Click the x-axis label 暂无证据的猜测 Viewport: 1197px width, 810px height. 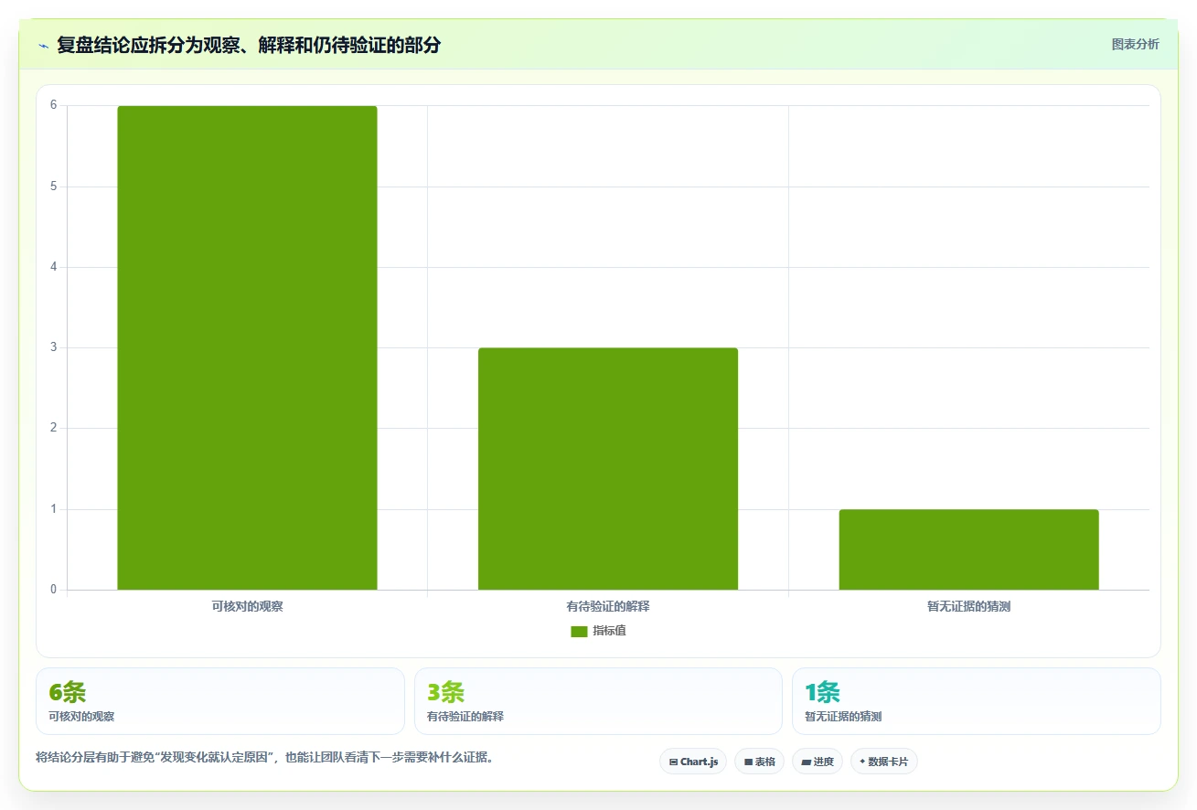click(x=968, y=606)
